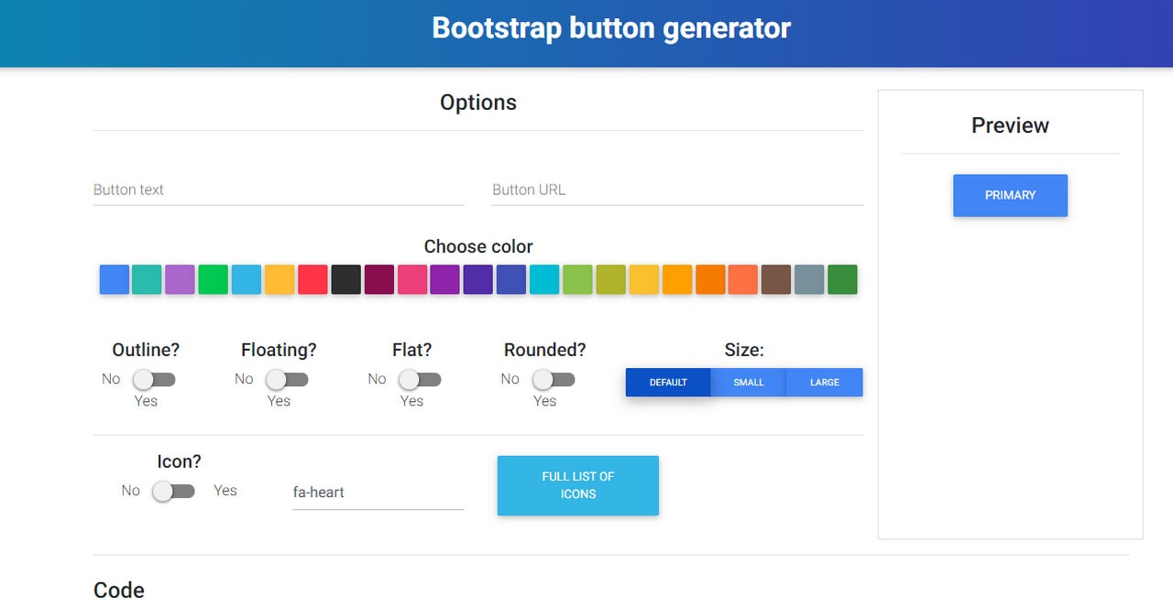Select the LARGE button size

824,382
